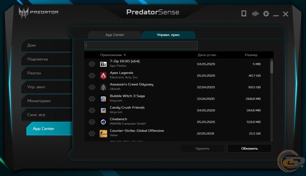
Task: Click the 5 MB size value
Action: [256, 64]
